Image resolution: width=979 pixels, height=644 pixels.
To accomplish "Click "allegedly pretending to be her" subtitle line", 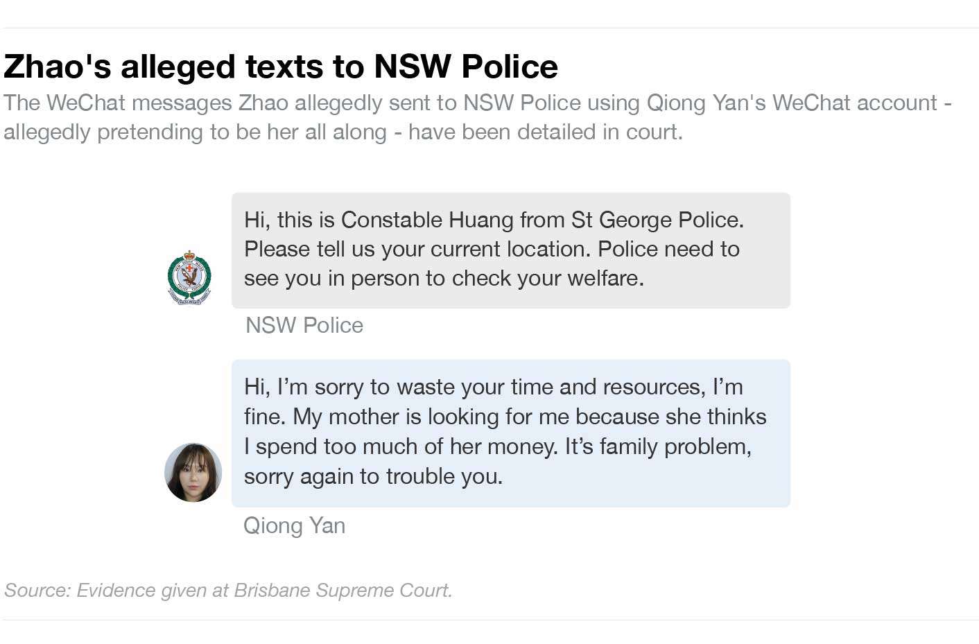I will click(343, 132).
